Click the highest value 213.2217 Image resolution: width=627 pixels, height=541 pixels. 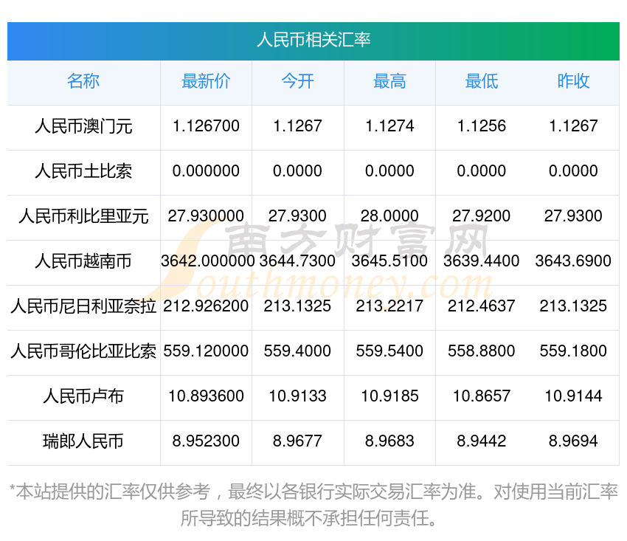tap(389, 306)
